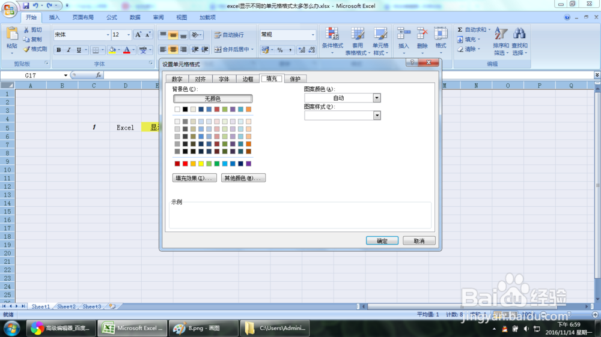Click the insert function fx icon
Screen dimensions: 601x337
tap(99, 75)
